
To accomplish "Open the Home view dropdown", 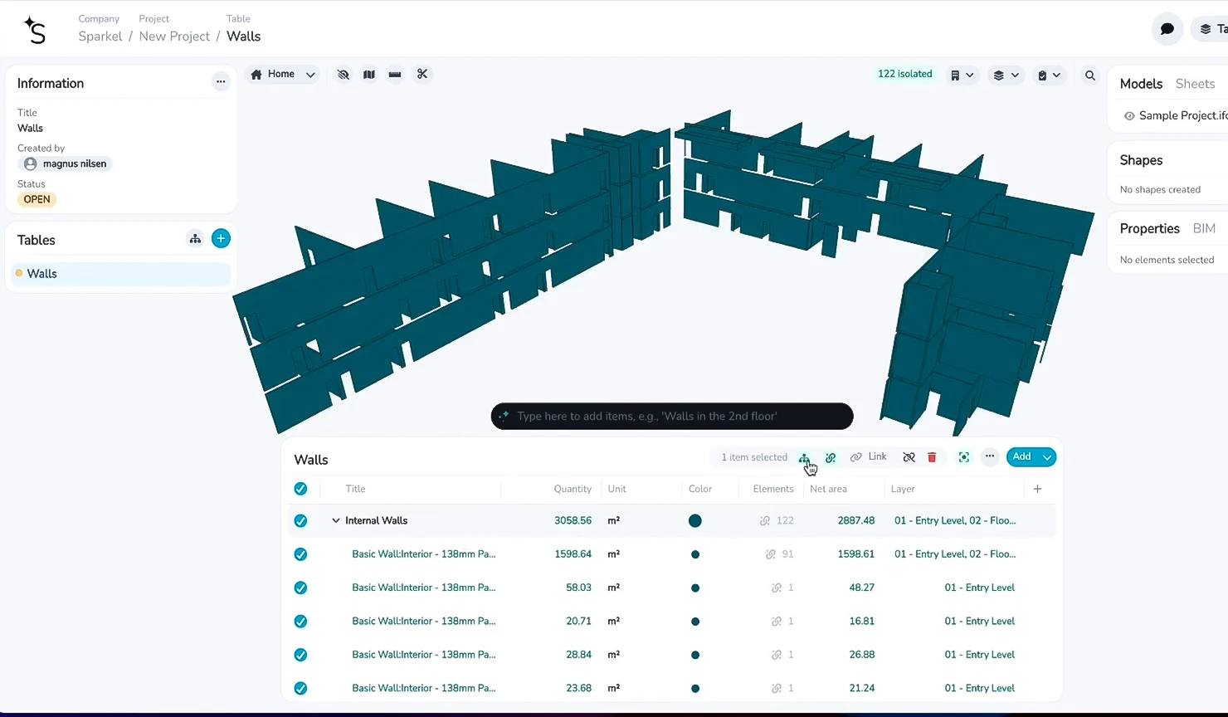I will [310, 75].
